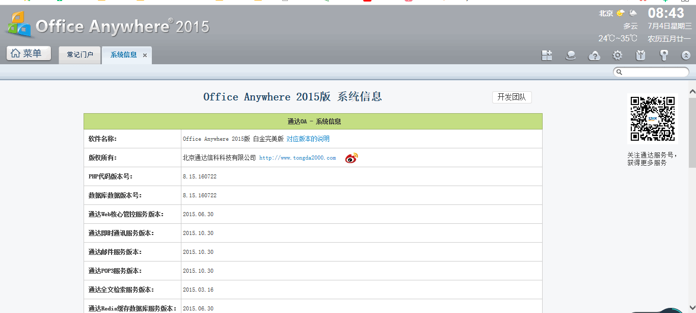Open the cloud help question icon

(594, 56)
